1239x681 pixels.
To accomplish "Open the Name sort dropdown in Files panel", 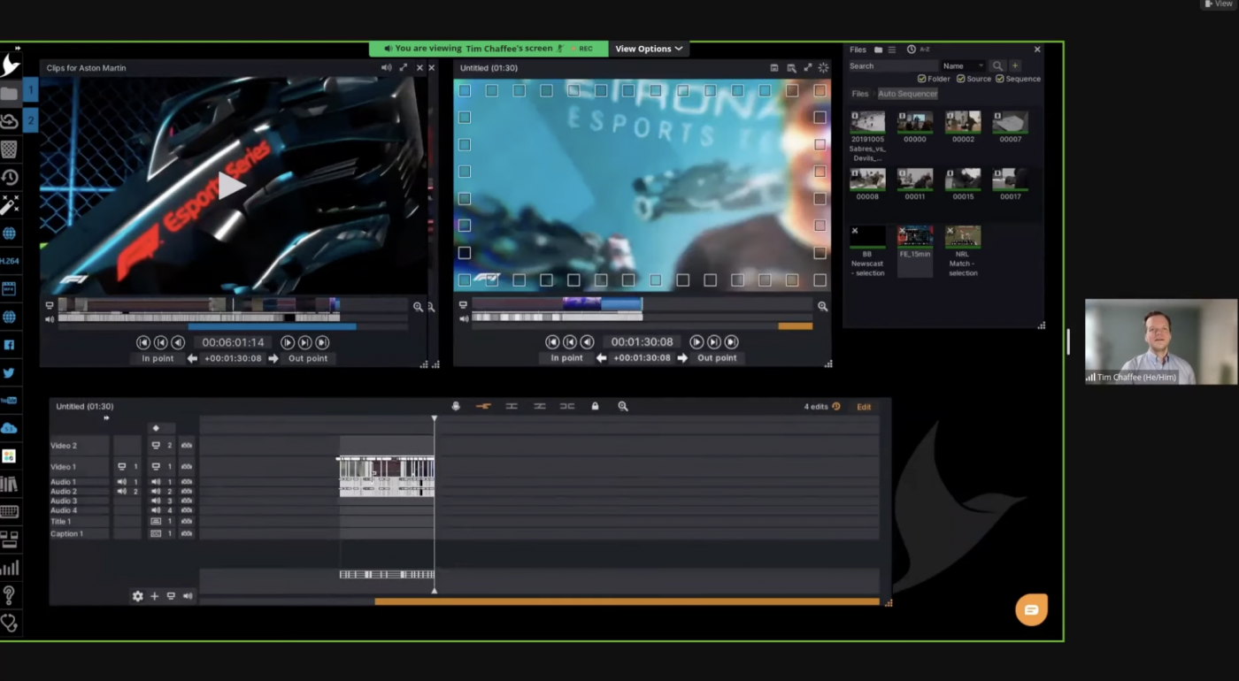I will 963,66.
